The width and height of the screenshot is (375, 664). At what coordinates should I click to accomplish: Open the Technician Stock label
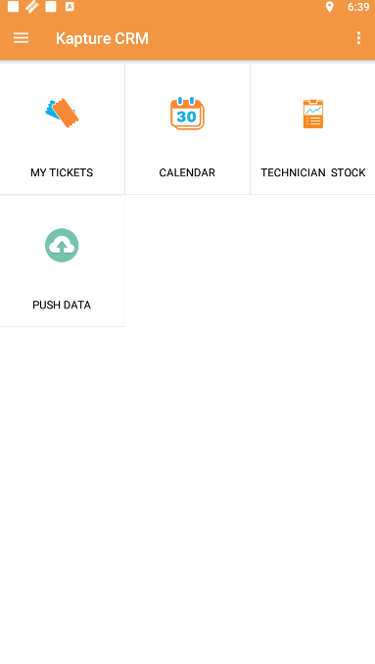[313, 172]
